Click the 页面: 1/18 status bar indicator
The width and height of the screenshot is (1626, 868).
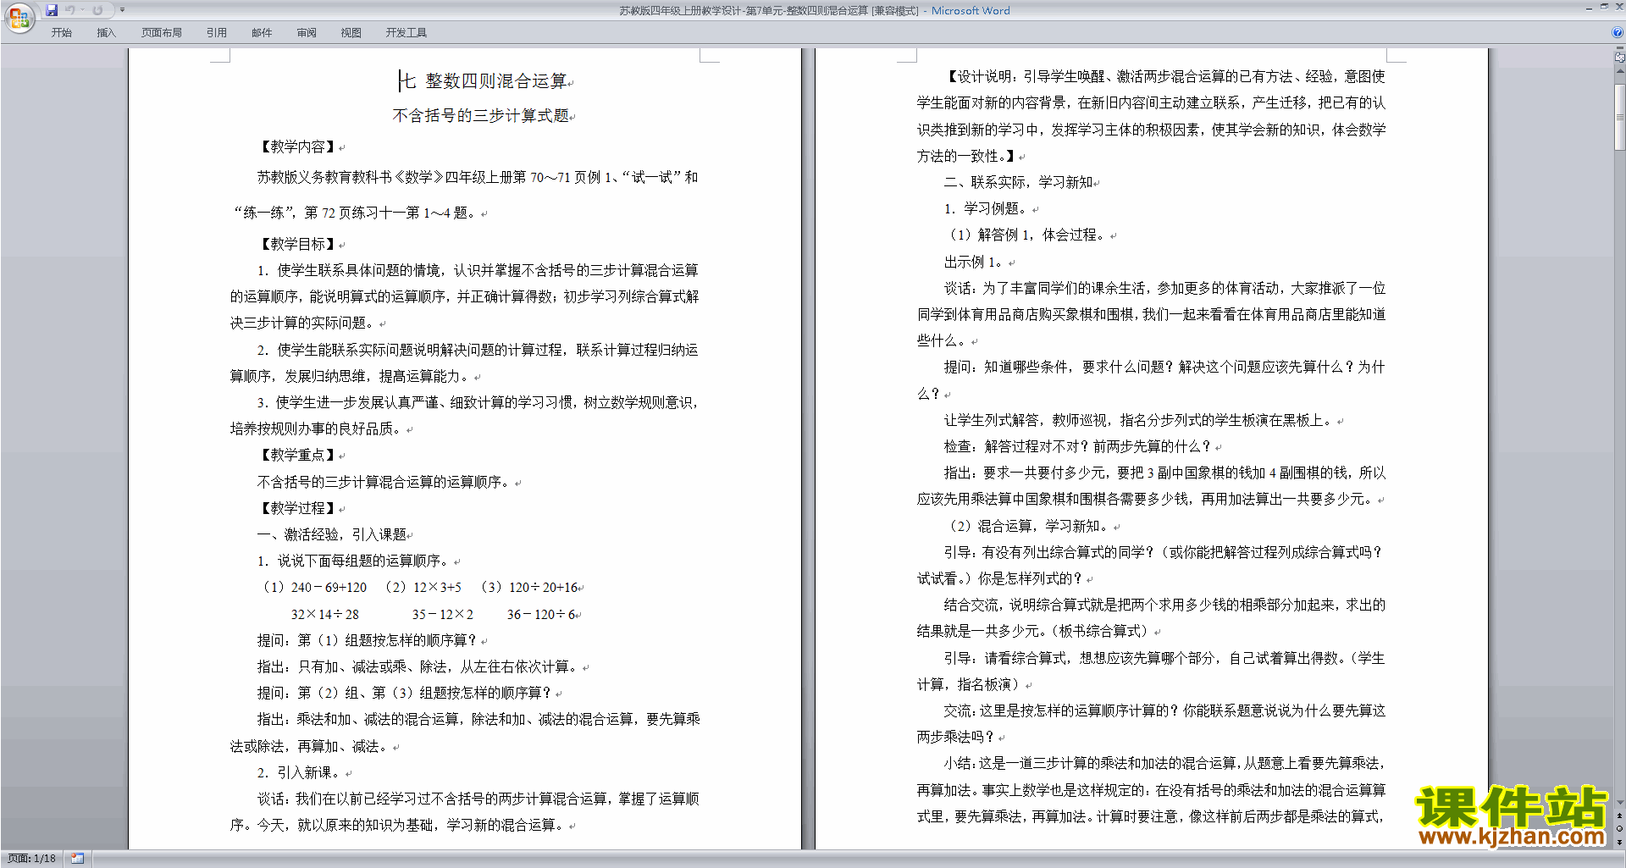32,858
